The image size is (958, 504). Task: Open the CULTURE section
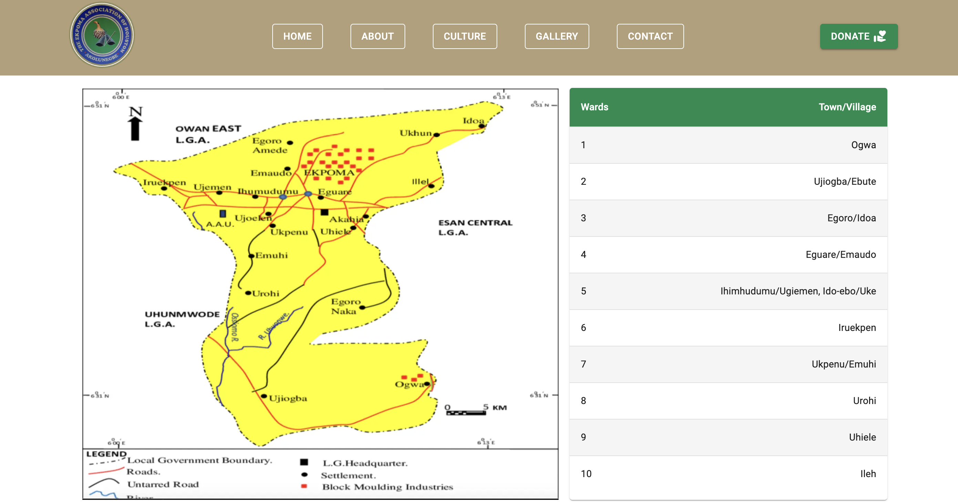click(x=465, y=37)
